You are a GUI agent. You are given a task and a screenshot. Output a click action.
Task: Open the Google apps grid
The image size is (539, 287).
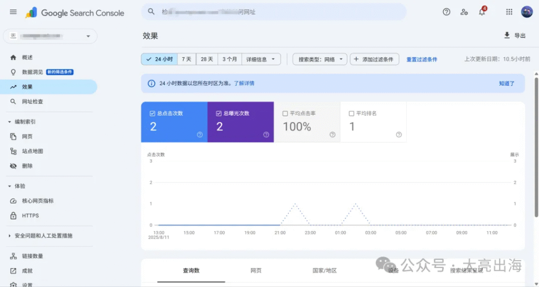coord(509,12)
